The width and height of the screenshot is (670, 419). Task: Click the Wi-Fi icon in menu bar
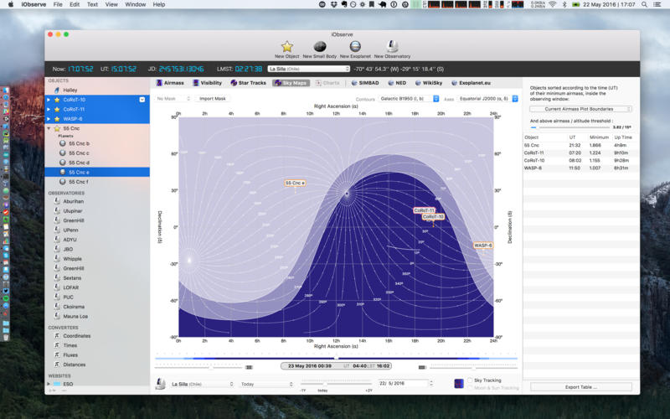pyautogui.click(x=553, y=4)
